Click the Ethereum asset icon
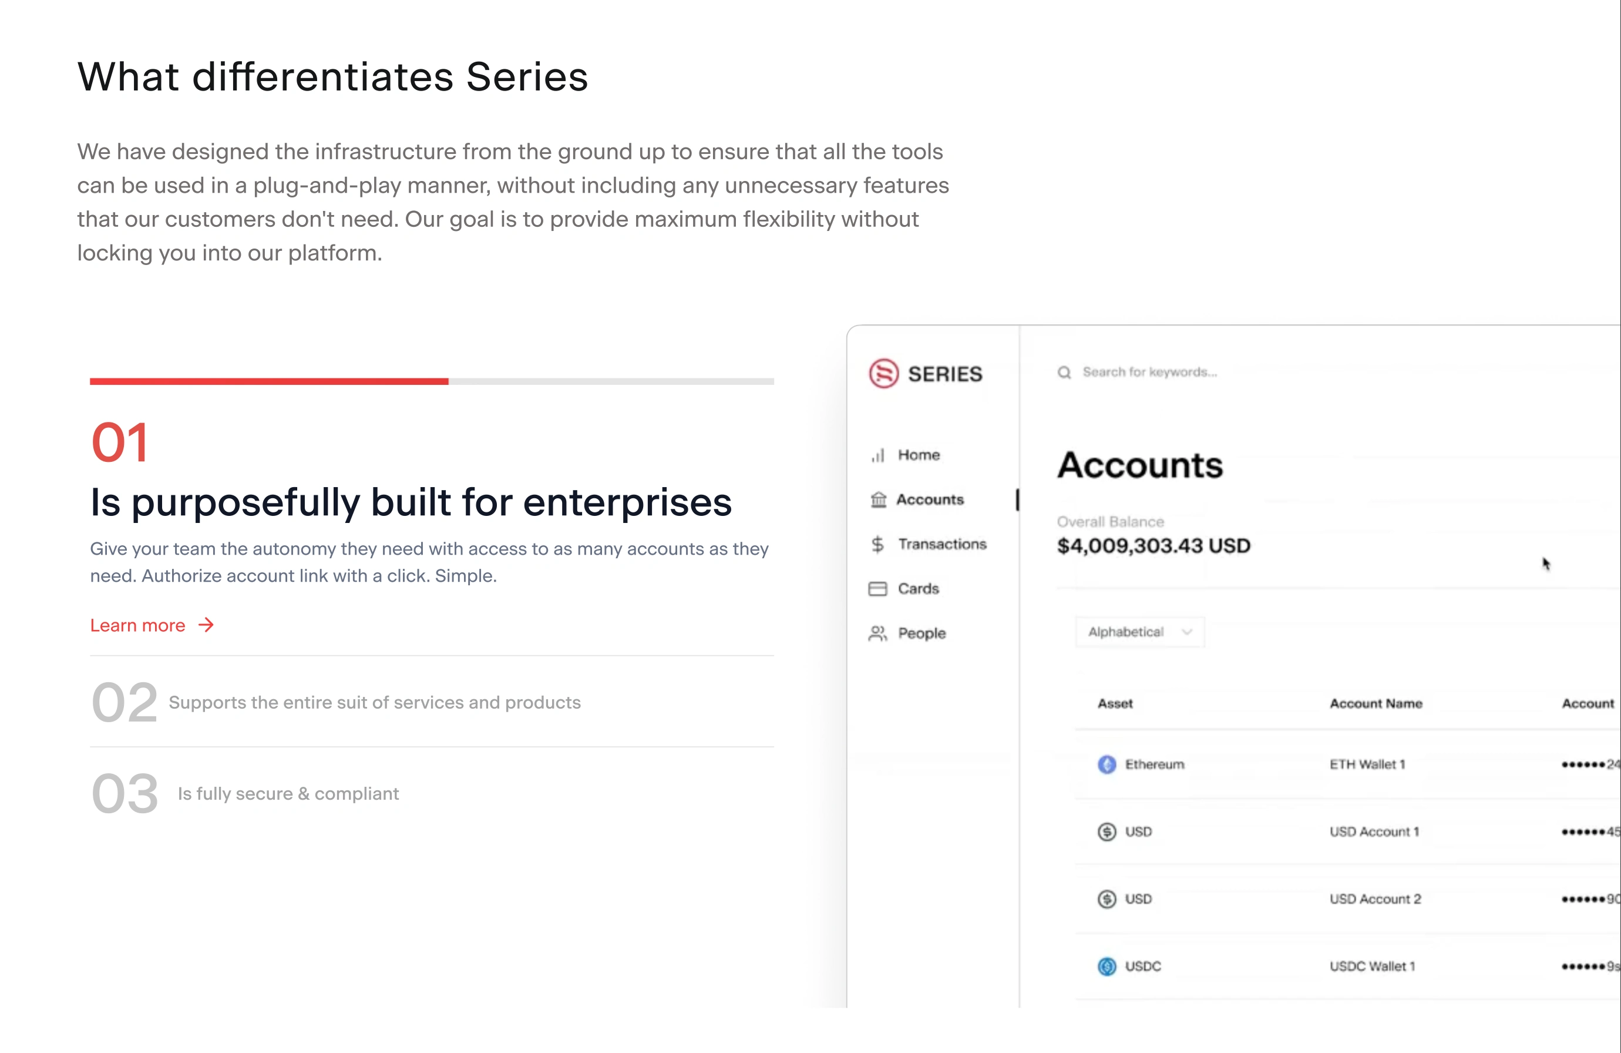The height and width of the screenshot is (1053, 1621). (x=1107, y=764)
